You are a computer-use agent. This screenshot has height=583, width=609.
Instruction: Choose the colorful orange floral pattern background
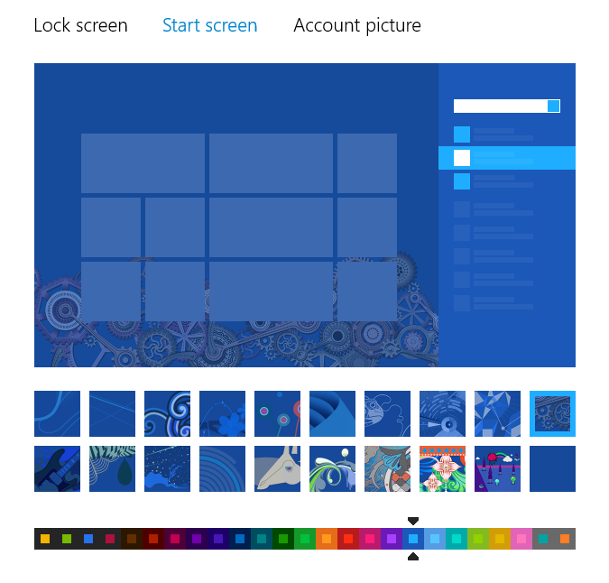tap(442, 468)
